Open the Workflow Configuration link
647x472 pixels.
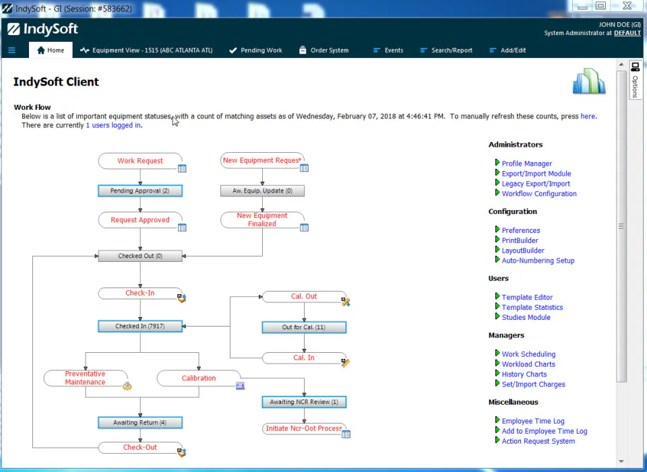(539, 194)
